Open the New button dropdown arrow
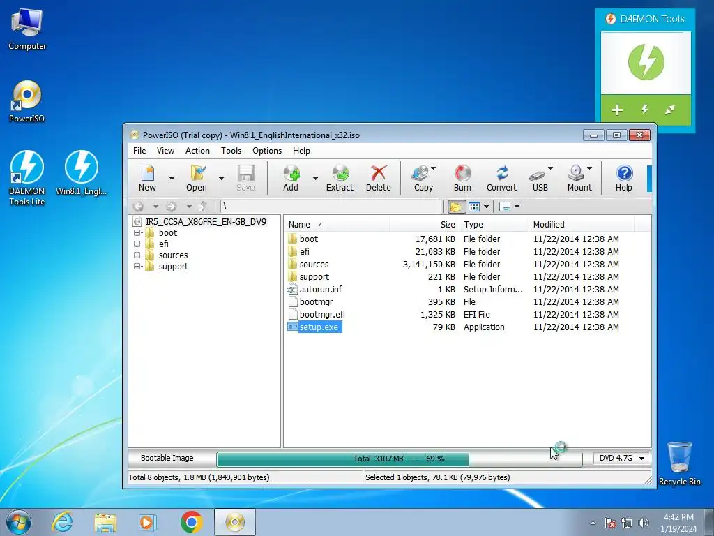The height and width of the screenshot is (536, 714). (172, 178)
